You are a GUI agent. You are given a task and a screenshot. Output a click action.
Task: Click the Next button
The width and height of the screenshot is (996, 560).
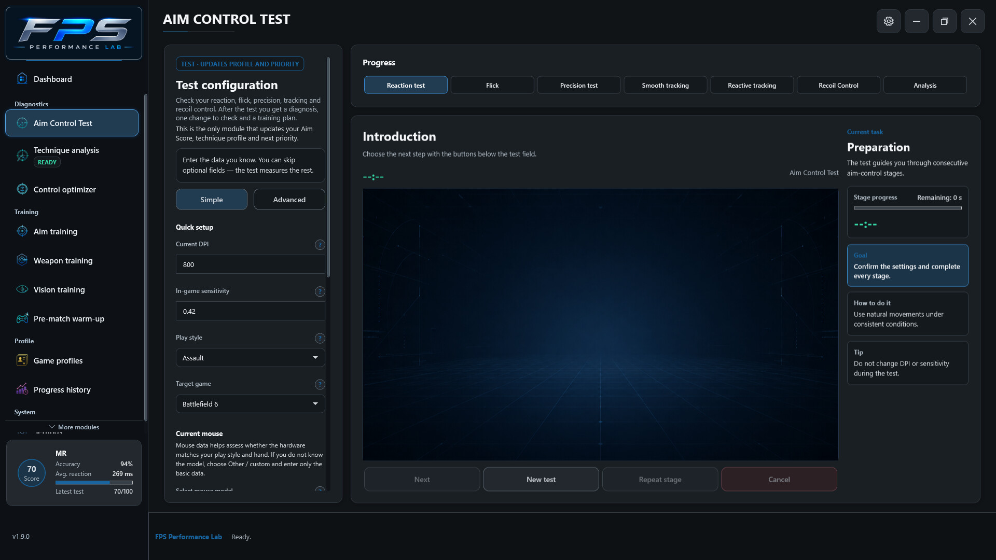click(x=422, y=479)
